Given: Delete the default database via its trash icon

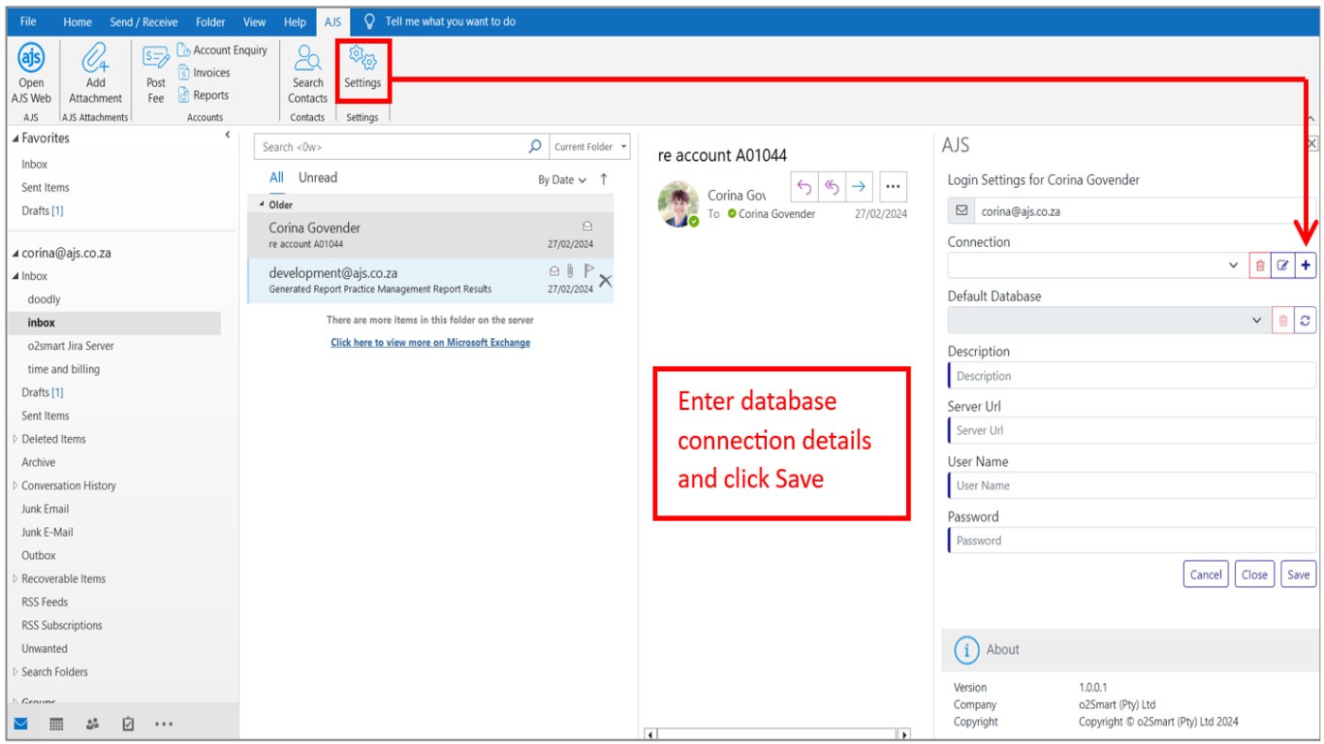Looking at the screenshot, I should click(x=1282, y=321).
